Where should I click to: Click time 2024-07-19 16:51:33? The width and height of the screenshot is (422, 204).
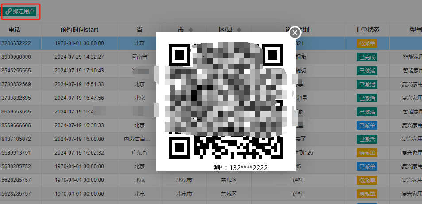(x=79, y=84)
